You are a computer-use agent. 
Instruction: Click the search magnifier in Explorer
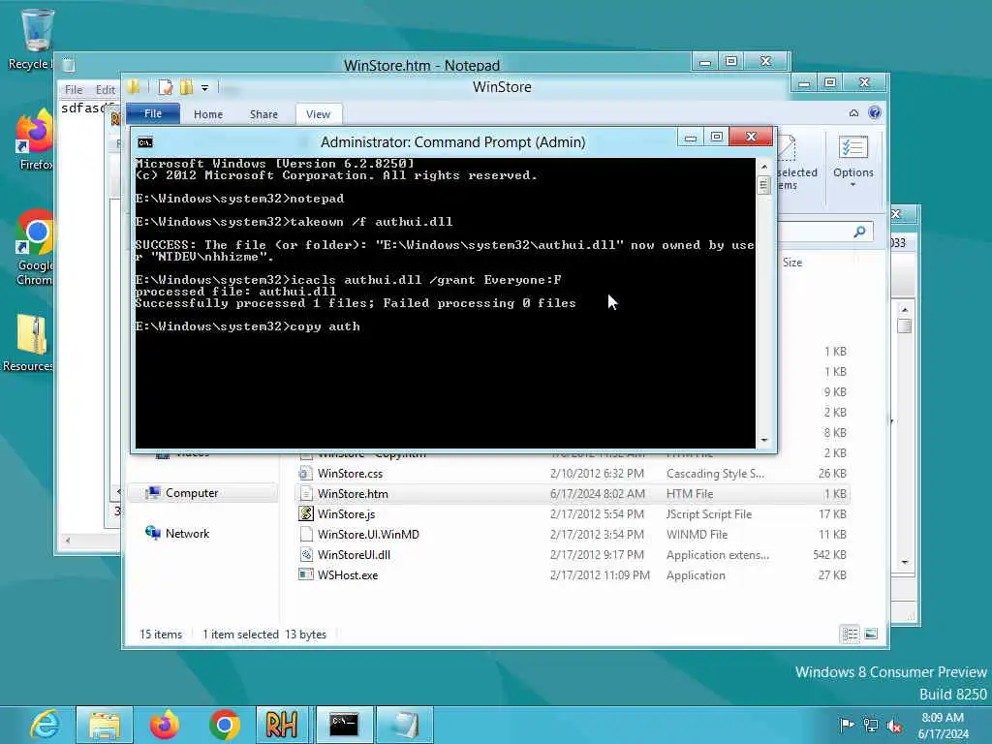[859, 232]
